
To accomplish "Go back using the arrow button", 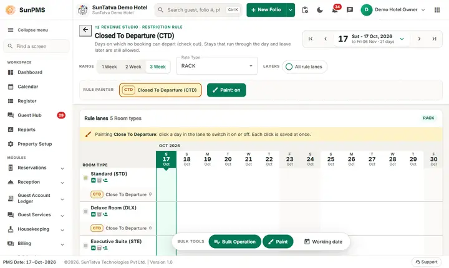I will click(85, 30).
